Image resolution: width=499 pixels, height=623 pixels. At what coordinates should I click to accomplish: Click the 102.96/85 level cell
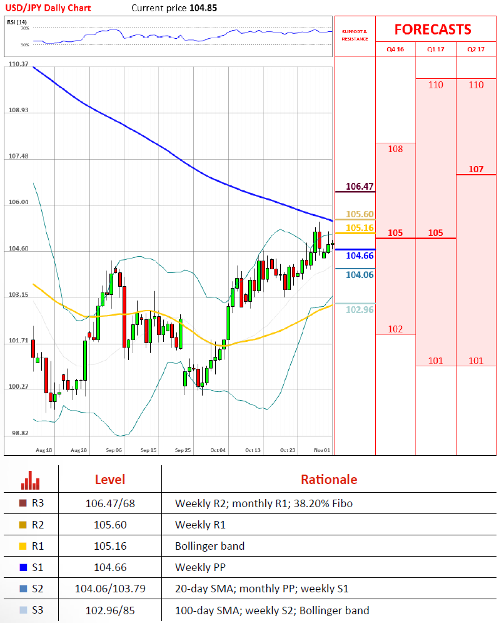(110, 610)
